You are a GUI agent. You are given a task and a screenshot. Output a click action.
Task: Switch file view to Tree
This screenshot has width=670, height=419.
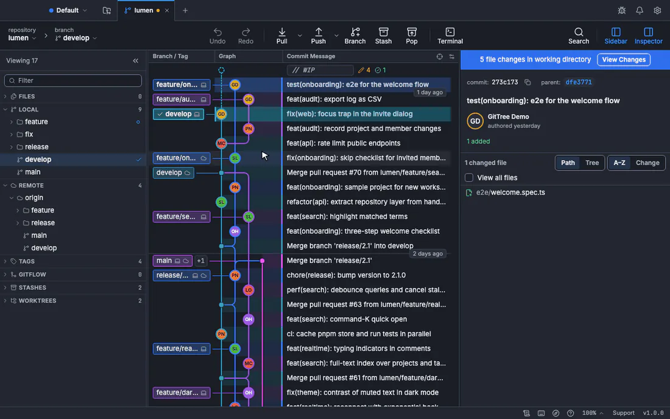coord(592,163)
